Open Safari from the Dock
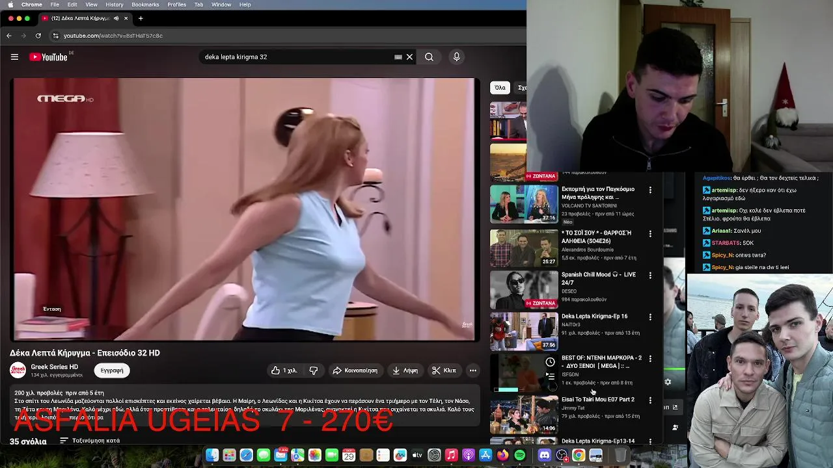 click(x=247, y=455)
